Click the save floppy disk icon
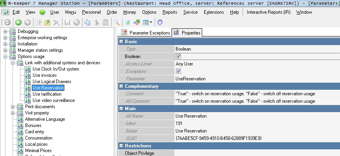The height and width of the screenshot is (156, 340). click(x=67, y=22)
